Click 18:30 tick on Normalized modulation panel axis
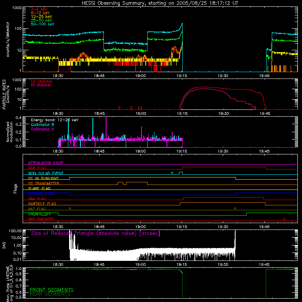Viewport: 302px width, 302px height. pyautogui.click(x=58, y=151)
